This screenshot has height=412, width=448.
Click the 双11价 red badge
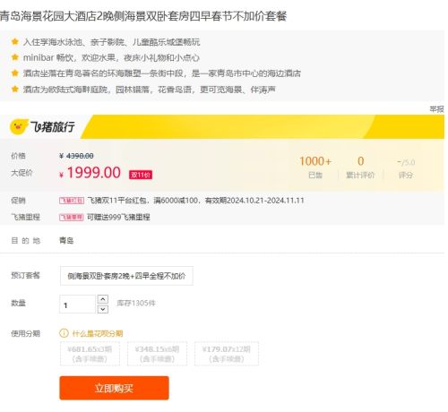(141, 175)
